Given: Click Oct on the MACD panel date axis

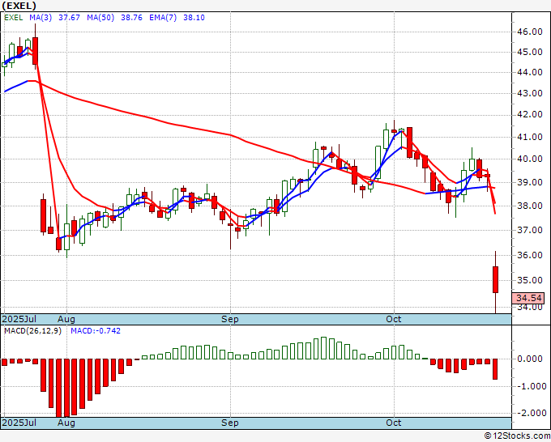Looking at the screenshot, I should pos(394,423).
